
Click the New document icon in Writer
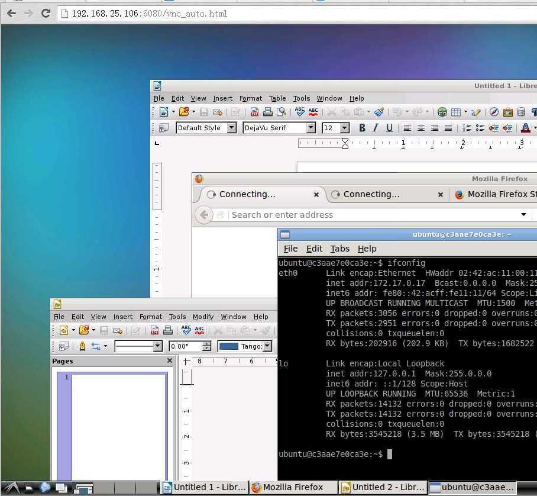tap(164, 112)
